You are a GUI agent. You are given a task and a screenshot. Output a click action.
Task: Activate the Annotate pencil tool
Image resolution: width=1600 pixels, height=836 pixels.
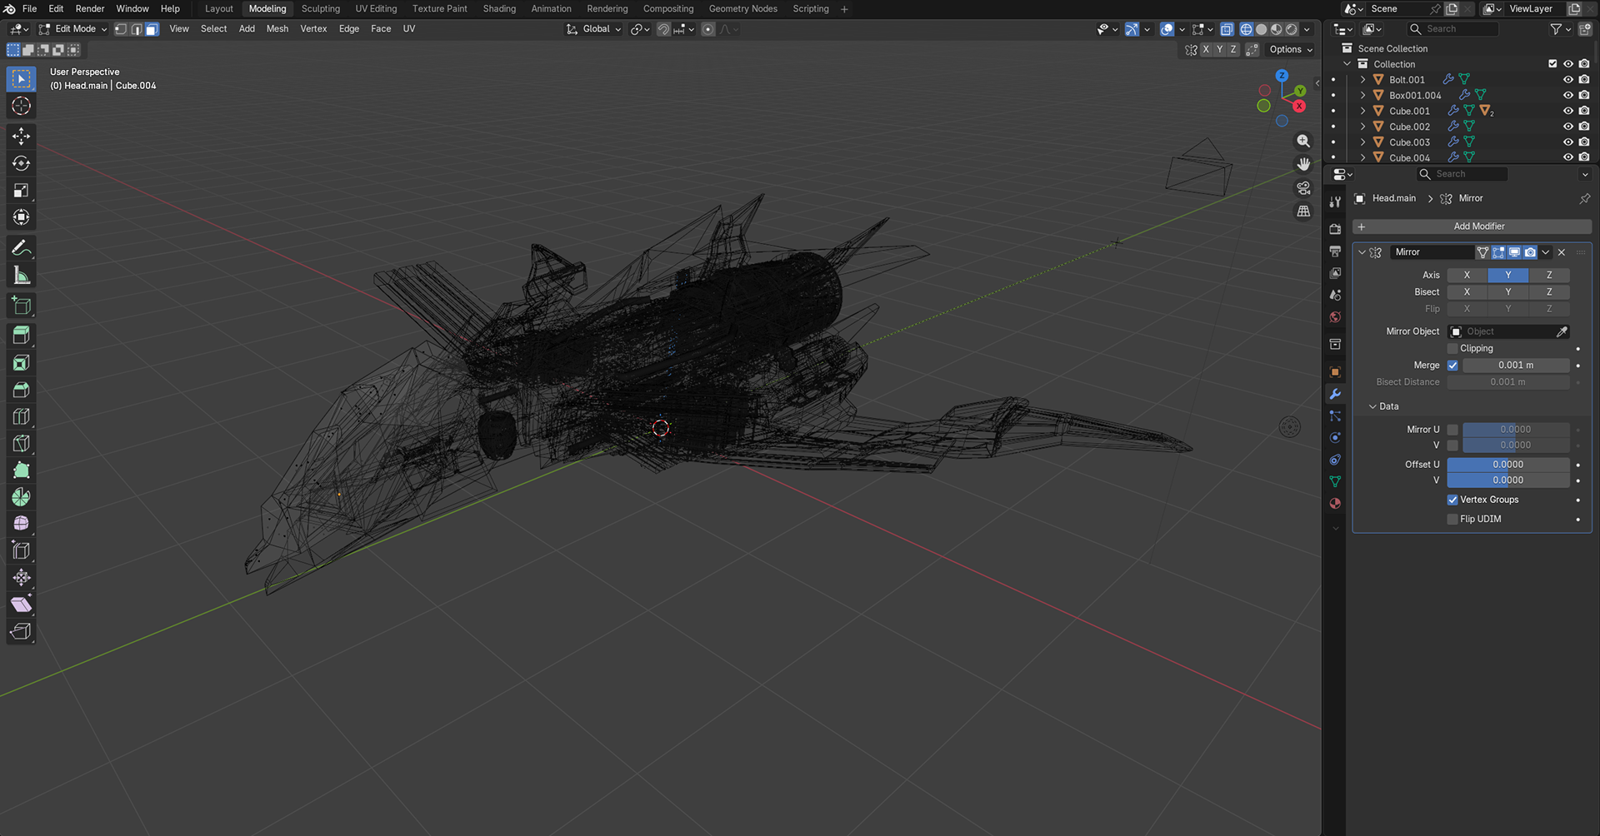21,248
